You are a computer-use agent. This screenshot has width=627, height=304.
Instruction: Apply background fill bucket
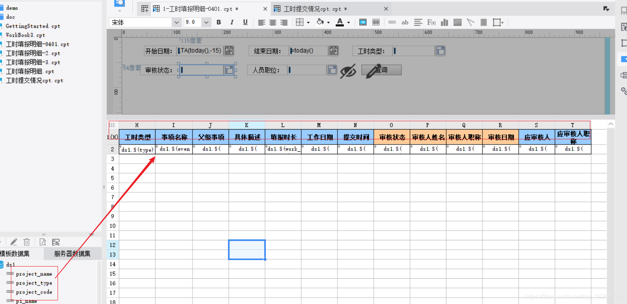click(320, 22)
